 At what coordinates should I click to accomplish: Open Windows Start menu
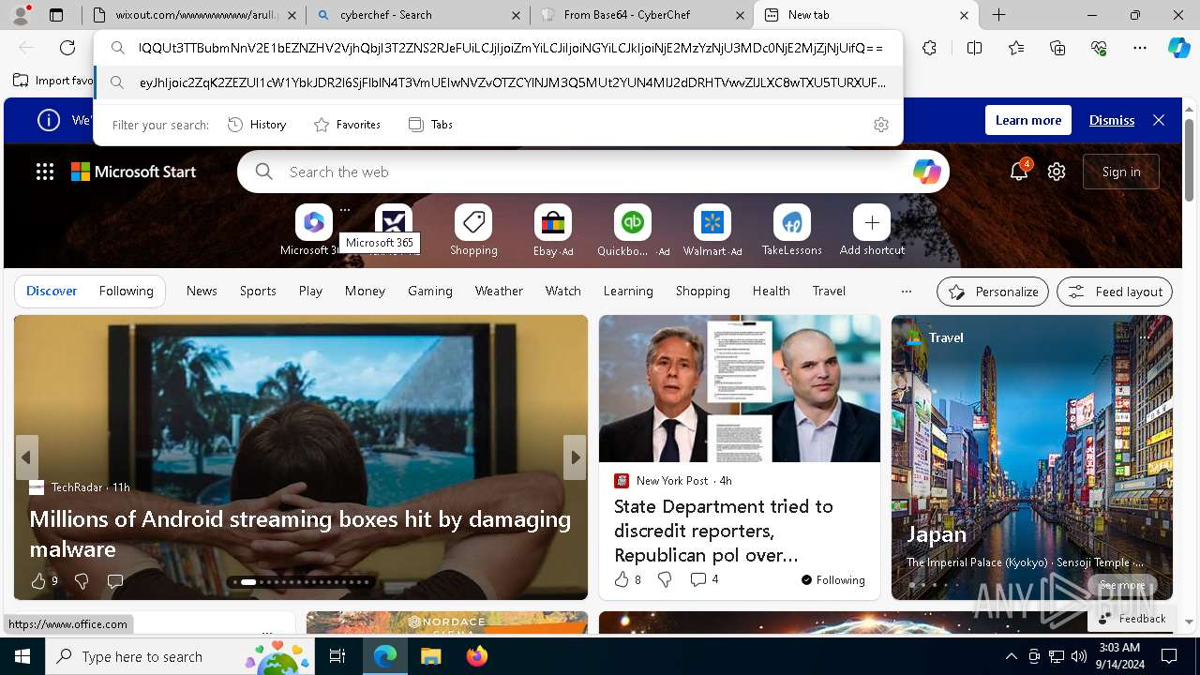click(22, 656)
